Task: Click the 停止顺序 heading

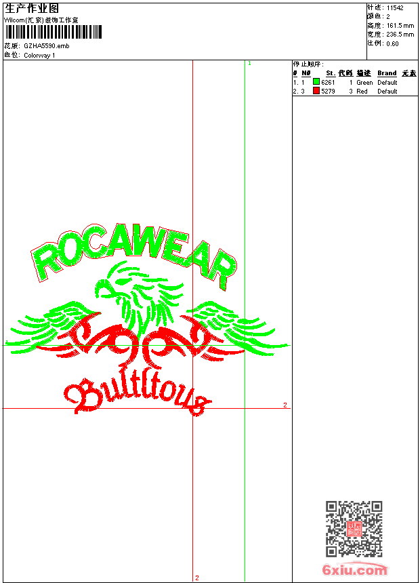Action: click(x=308, y=64)
